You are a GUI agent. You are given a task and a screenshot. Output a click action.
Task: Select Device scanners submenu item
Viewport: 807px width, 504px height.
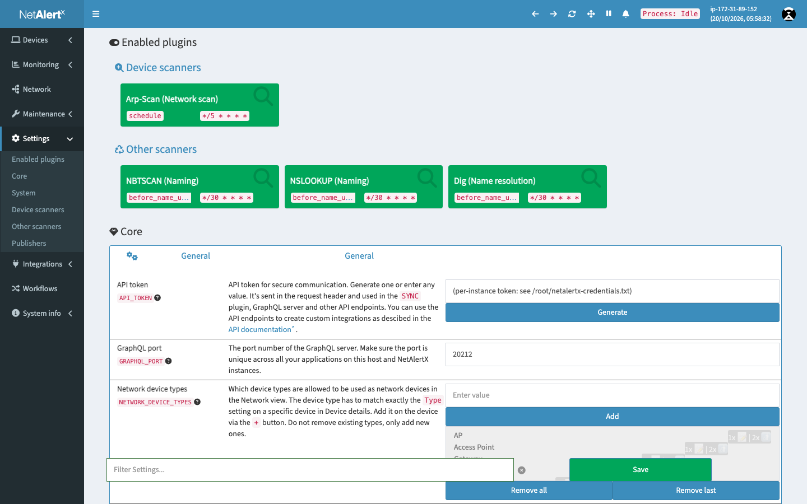(x=38, y=210)
